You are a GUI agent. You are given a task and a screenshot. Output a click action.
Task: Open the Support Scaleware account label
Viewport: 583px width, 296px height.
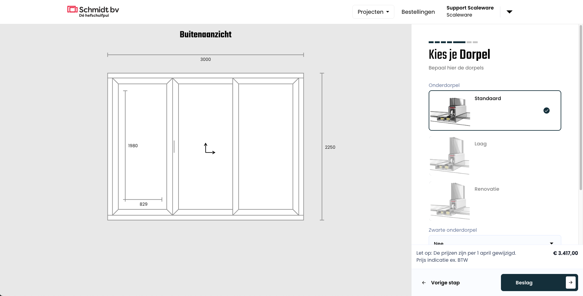(x=470, y=11)
